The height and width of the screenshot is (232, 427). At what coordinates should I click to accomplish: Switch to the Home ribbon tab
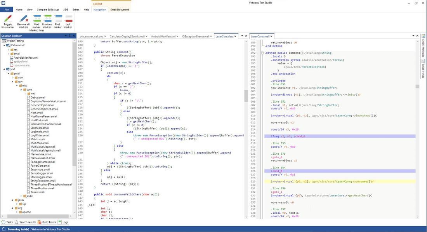[19, 10]
